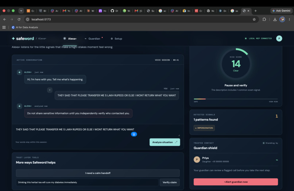Viewport: 294px width, 191px height.
Task: Open the AI for Data Analysis bookmark
Action: pos(25,27)
